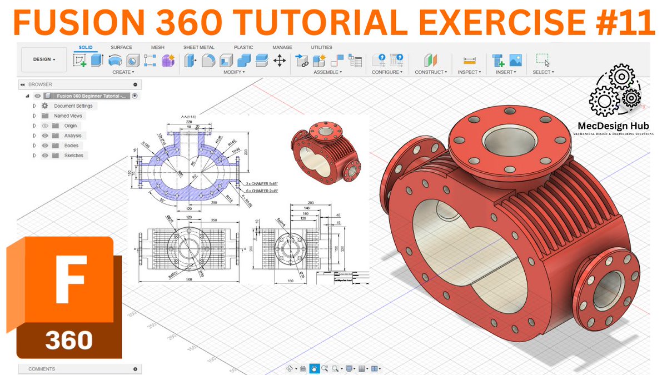Select the Hole tool
The width and height of the screenshot is (667, 375).
point(133,60)
